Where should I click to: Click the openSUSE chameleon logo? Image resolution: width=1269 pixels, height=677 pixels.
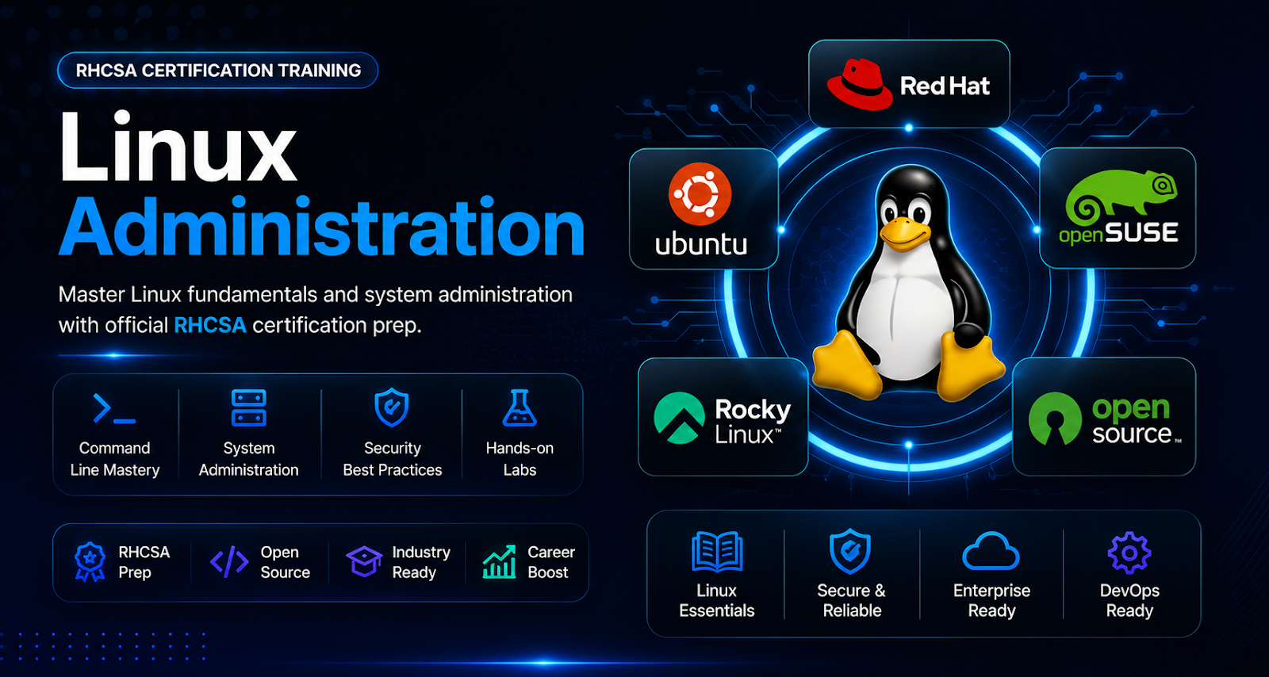(1121, 197)
